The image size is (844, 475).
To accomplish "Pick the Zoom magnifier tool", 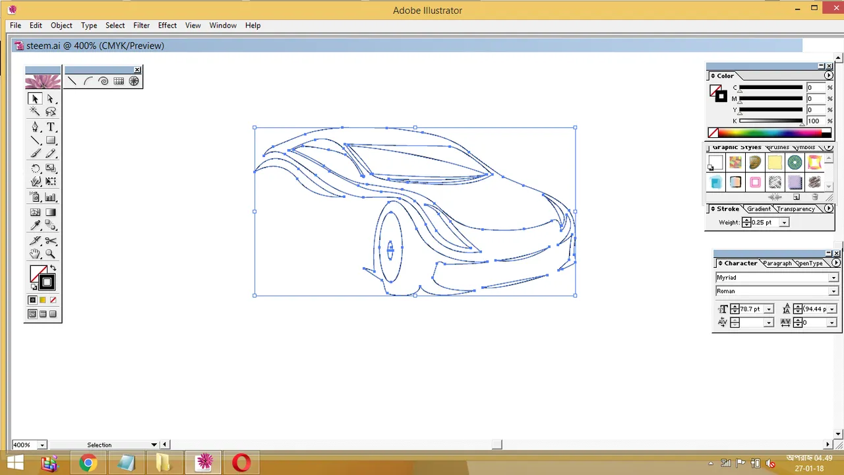I will [51, 254].
